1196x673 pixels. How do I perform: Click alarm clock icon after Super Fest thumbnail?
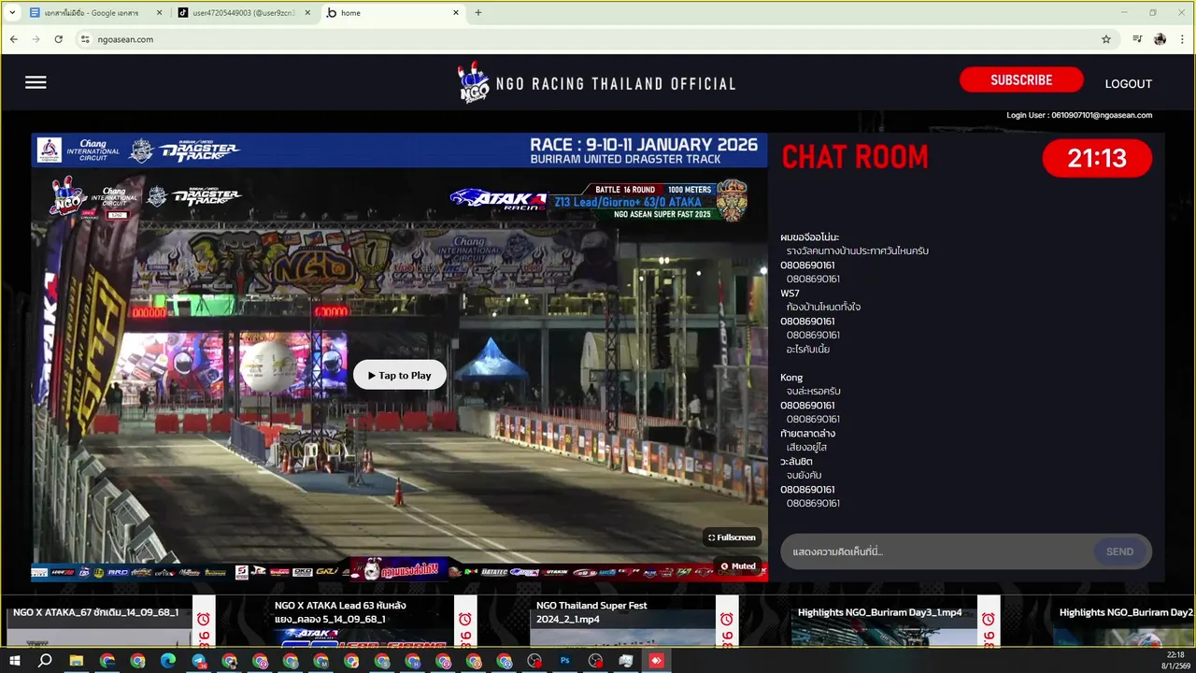point(727,620)
